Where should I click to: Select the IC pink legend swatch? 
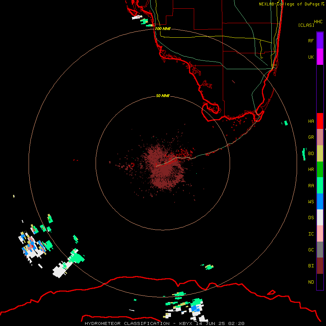[320, 234]
